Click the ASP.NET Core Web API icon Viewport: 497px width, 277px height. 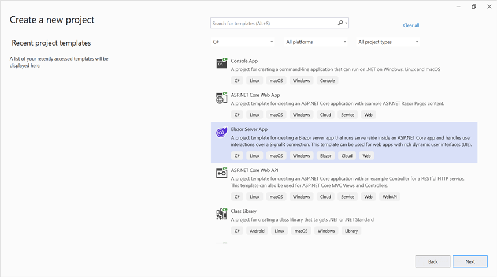[x=221, y=173]
